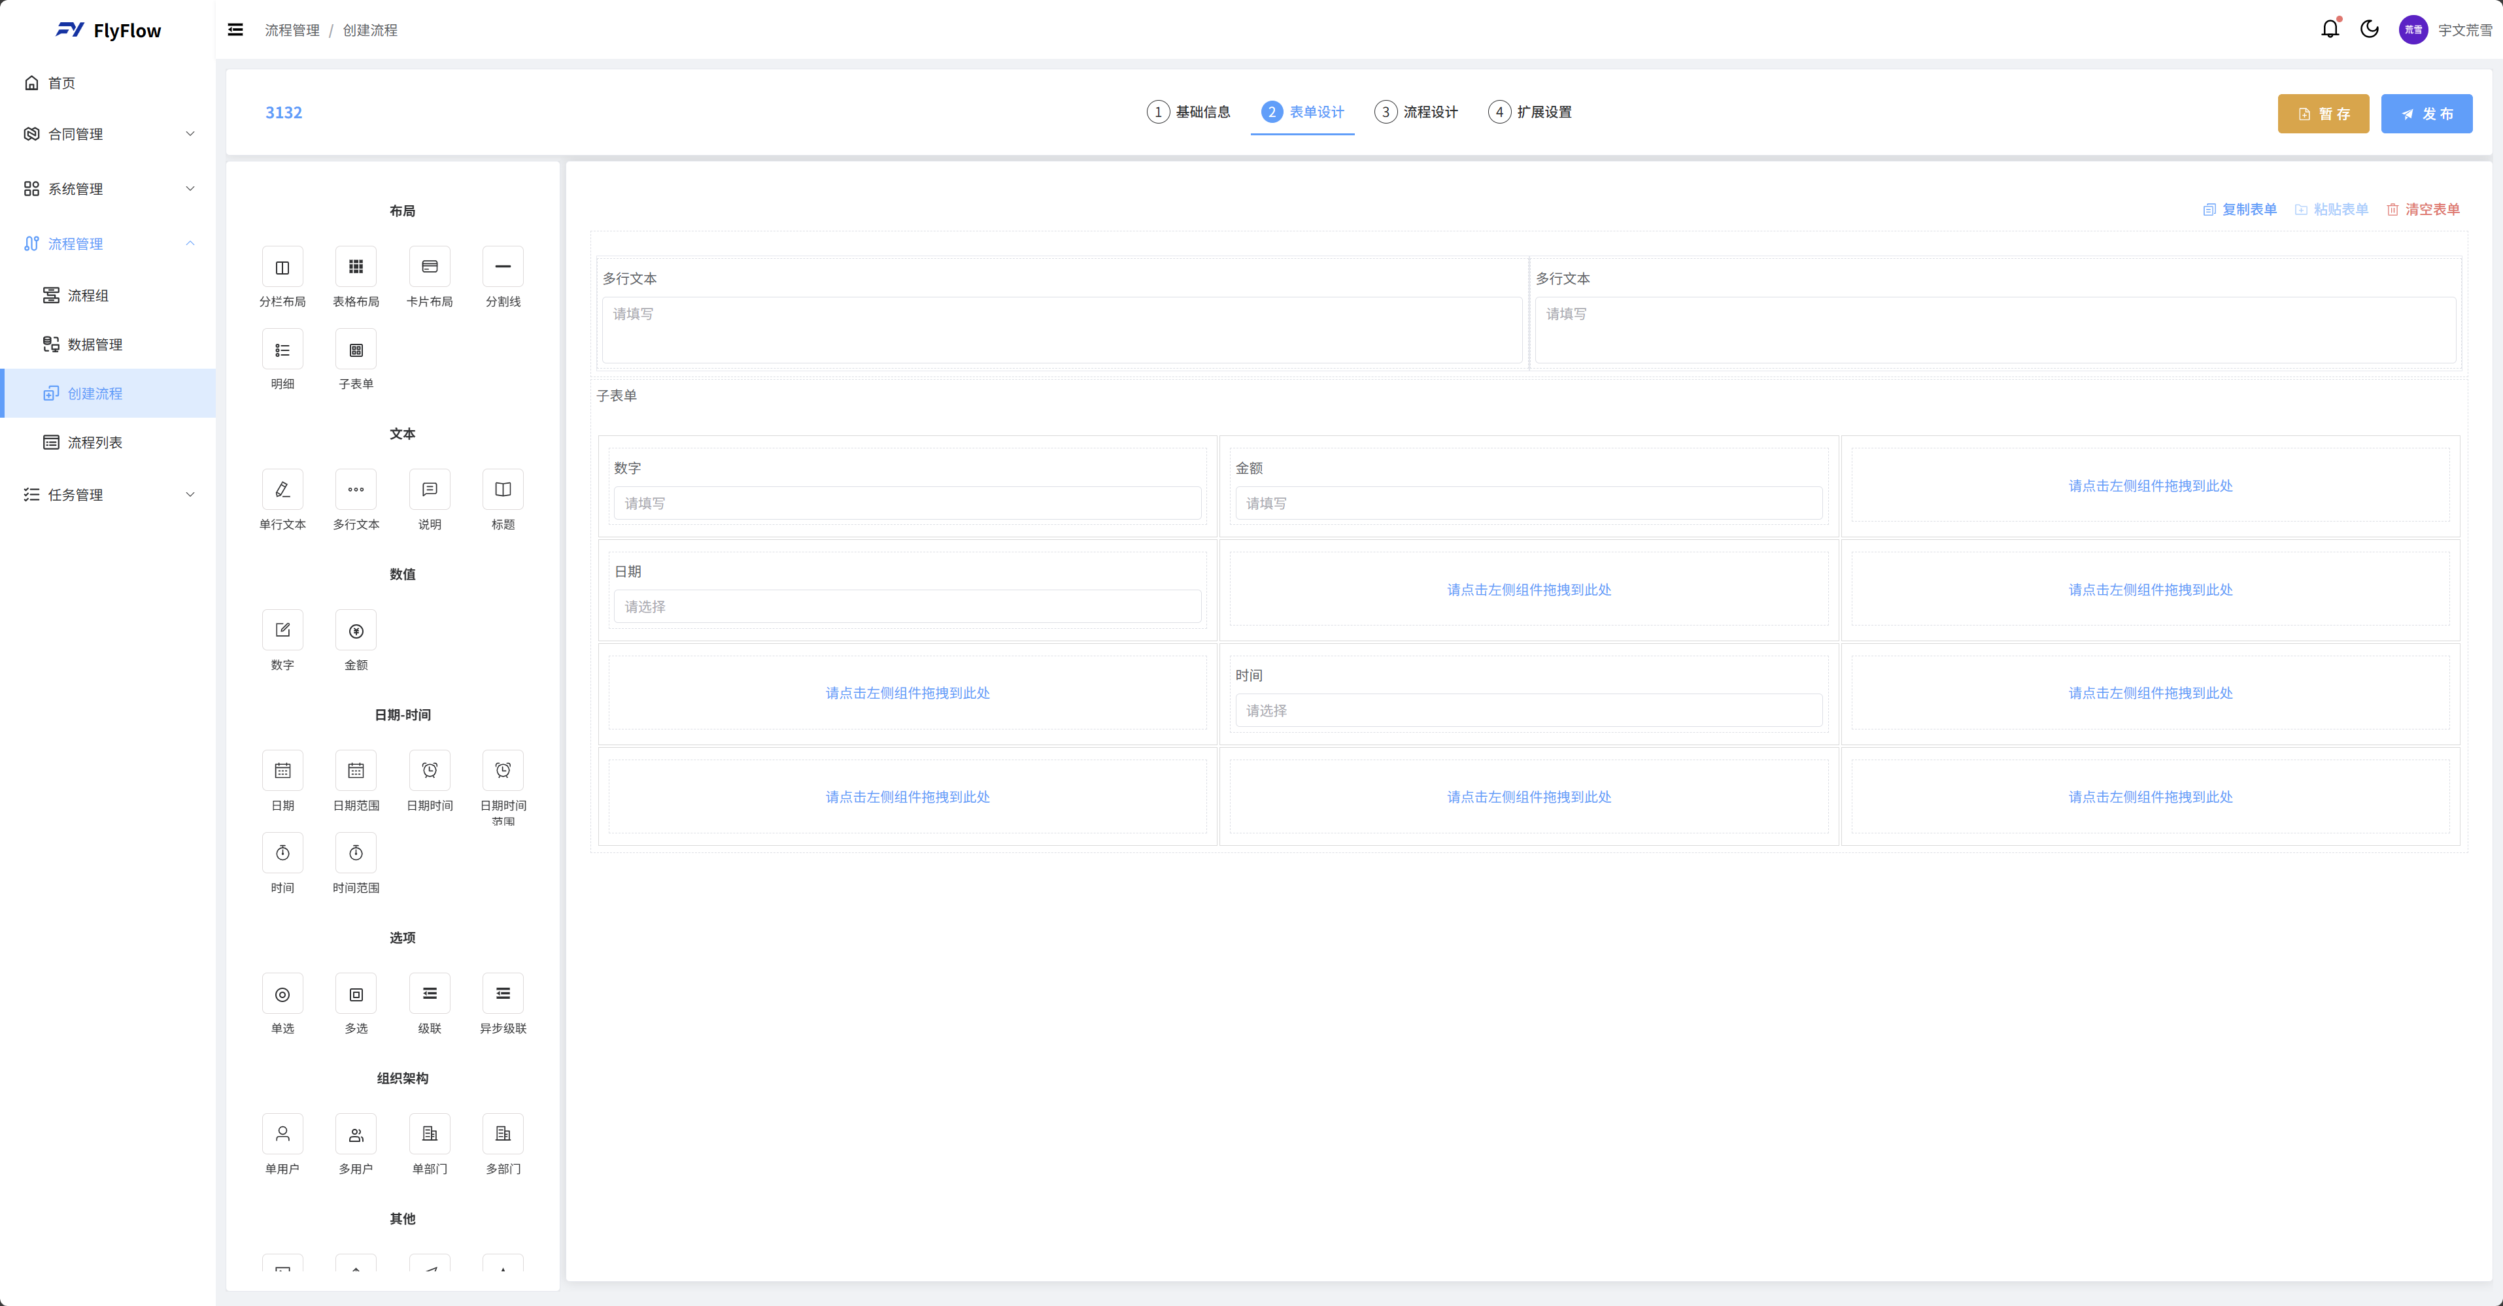Screen dimensions: 2503x1306
Task: Toggle dark mode with the moon icon
Action: click(x=2369, y=29)
